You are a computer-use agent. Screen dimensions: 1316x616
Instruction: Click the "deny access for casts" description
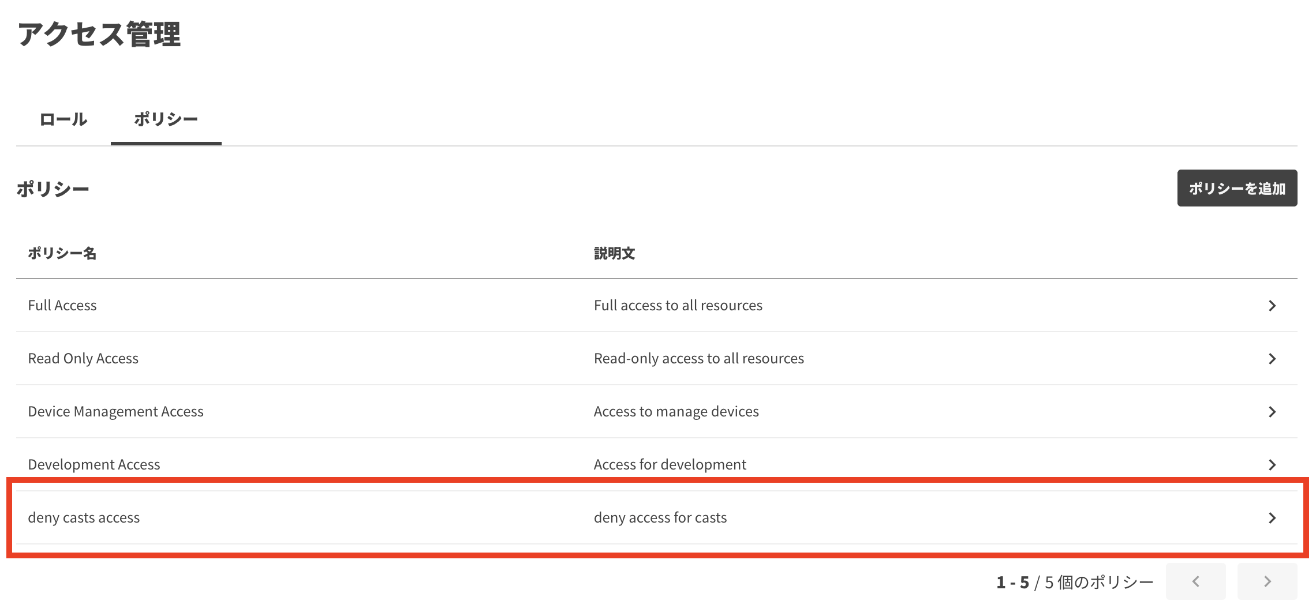[x=660, y=518]
